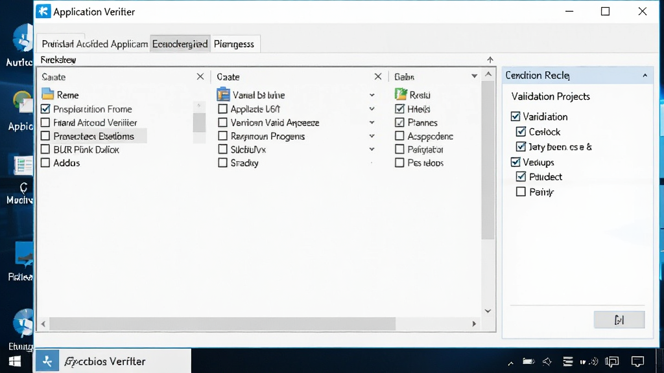664x373 pixels.
Task: Open the Aurice desktop shortcut
Action: pos(21,46)
